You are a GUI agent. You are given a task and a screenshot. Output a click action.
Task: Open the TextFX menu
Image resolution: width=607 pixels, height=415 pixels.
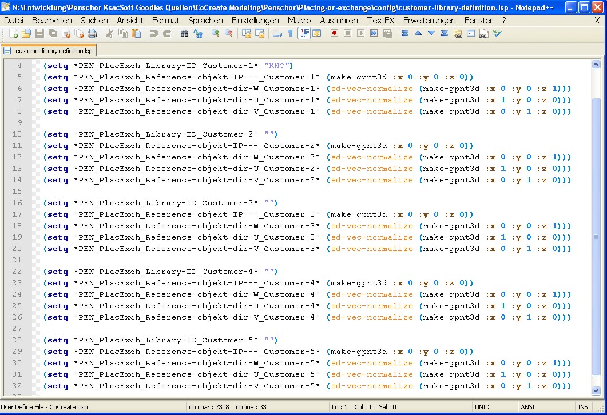380,20
